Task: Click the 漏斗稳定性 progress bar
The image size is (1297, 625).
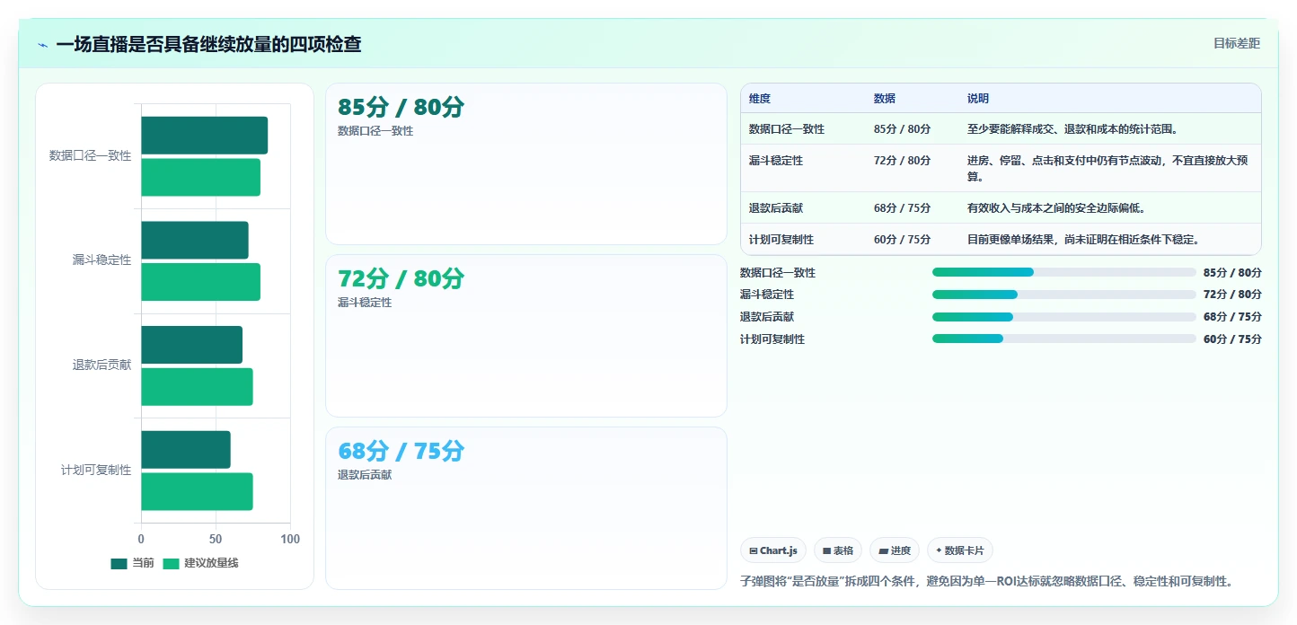Action: click(1064, 295)
